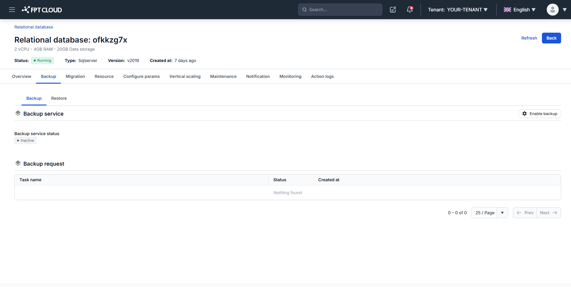
Task: Click the Nothing found message
Action: [287, 193]
